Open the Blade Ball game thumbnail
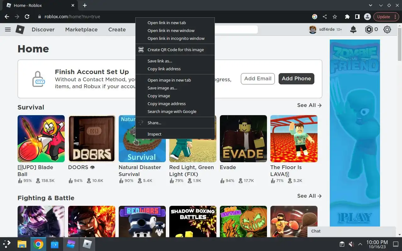 pos(41,139)
